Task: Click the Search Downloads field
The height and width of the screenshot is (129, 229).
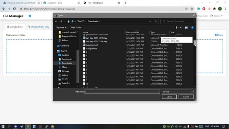Action: (177, 21)
